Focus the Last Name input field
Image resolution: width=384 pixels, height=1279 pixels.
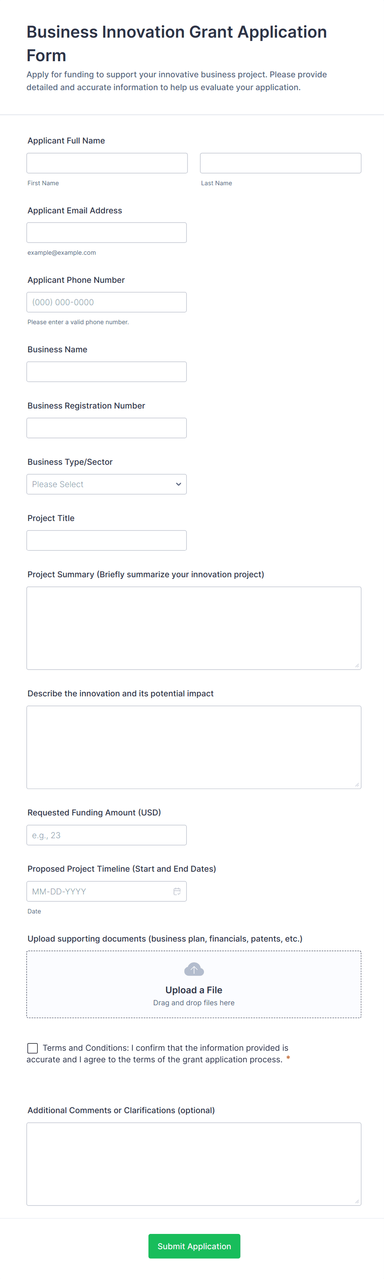(280, 163)
